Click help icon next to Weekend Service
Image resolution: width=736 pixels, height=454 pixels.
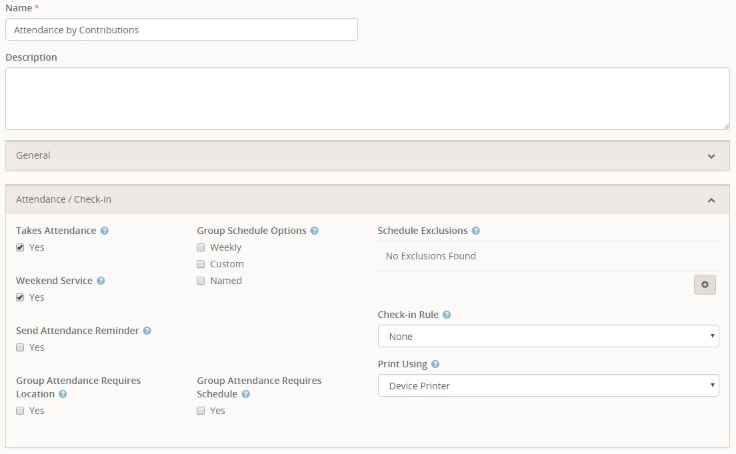click(x=101, y=281)
